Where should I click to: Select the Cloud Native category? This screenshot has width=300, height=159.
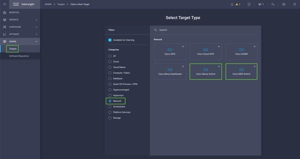click(x=110, y=67)
